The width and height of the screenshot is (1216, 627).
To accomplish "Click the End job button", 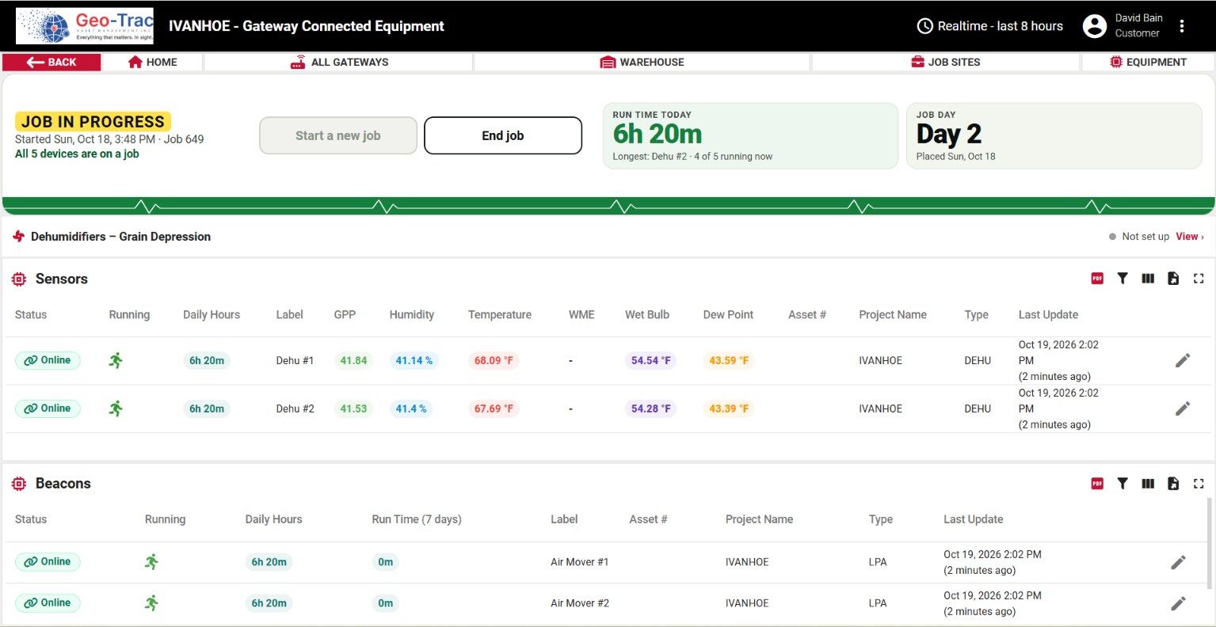I will 503,135.
